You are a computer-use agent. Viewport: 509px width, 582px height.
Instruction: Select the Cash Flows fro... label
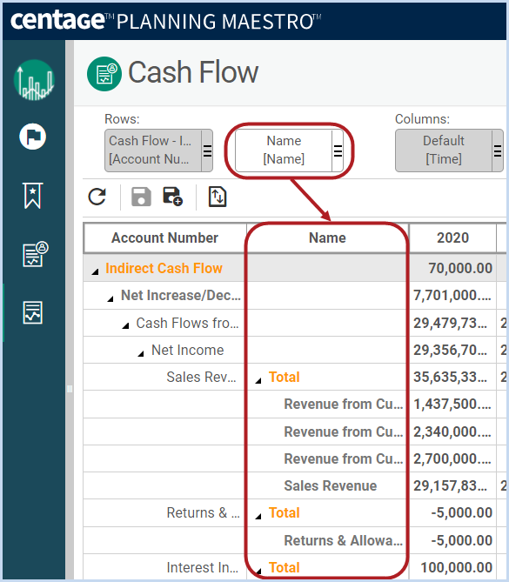(x=187, y=323)
